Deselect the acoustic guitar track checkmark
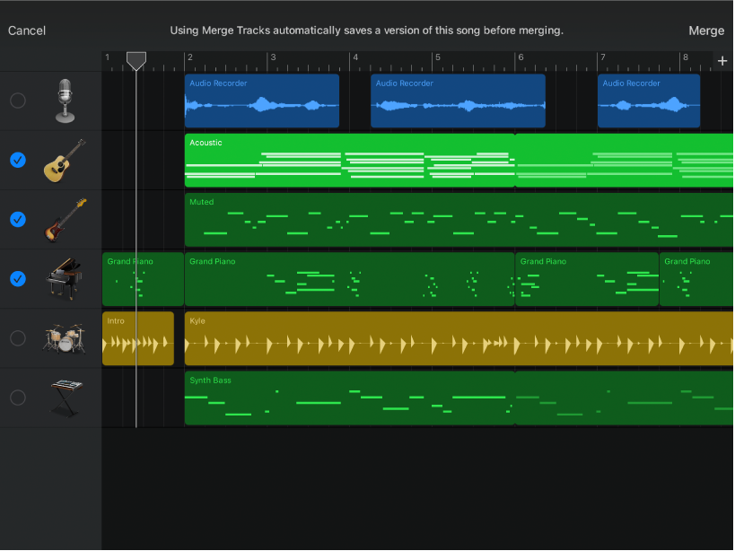 point(17,160)
